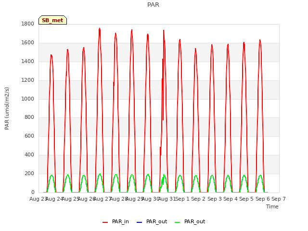Click the red PAR_in legend swatch
The height and width of the screenshot is (231, 308).
click(105, 222)
